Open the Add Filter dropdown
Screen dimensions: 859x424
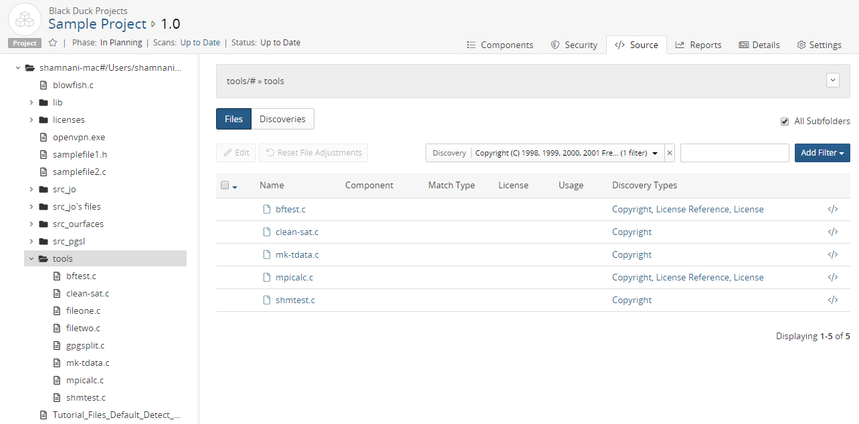click(822, 153)
